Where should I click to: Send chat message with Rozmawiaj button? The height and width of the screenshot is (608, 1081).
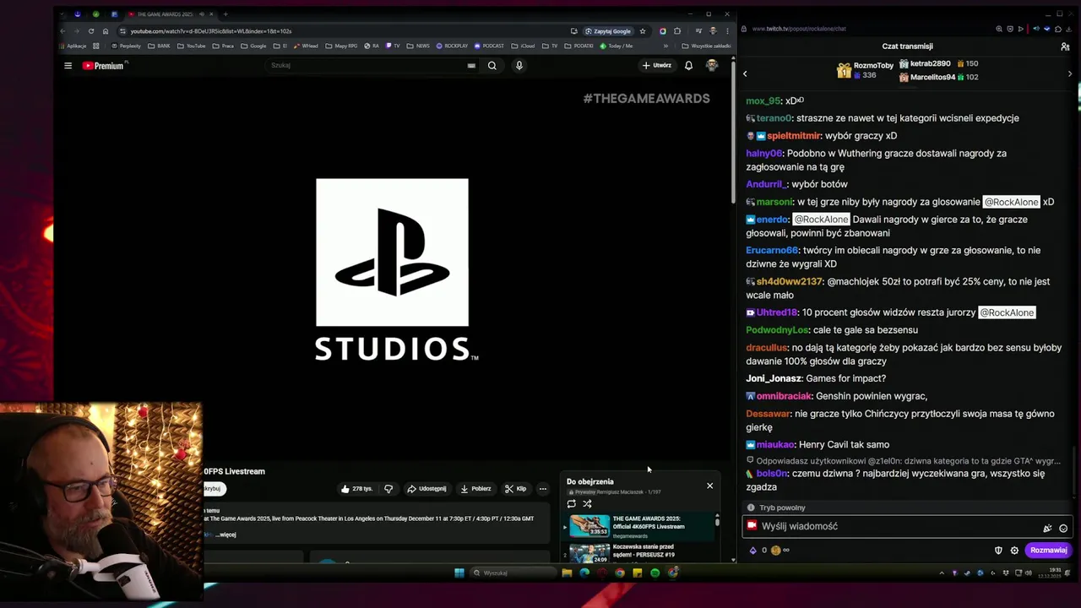[1048, 551]
